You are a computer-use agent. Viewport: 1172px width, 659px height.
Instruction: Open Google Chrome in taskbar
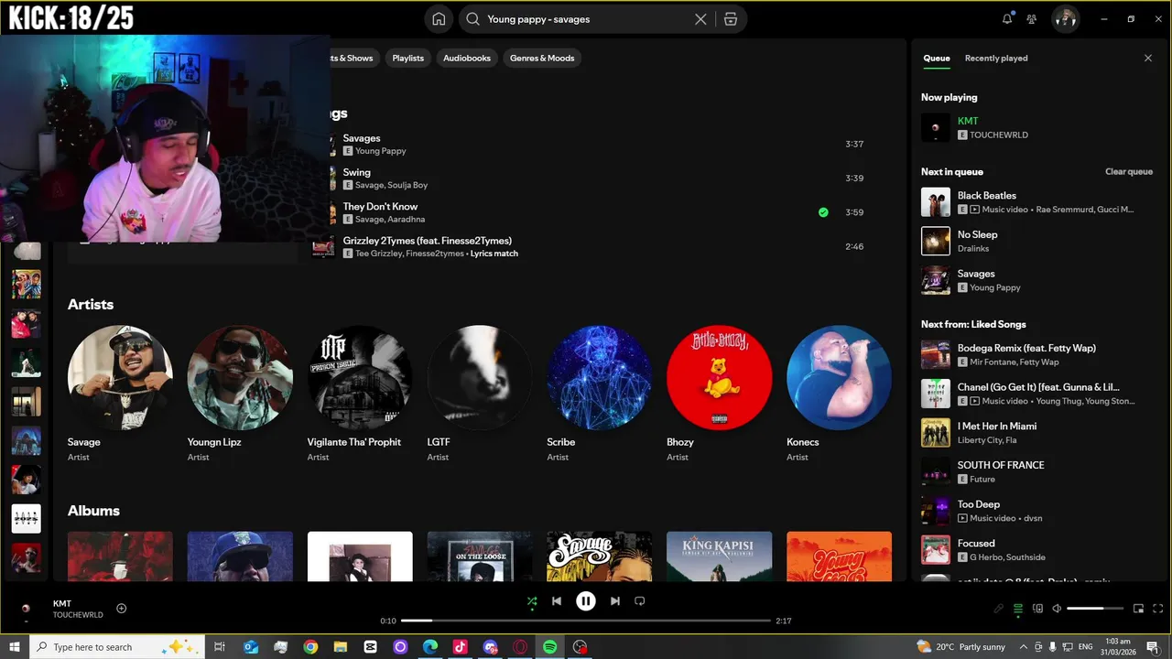pyautogui.click(x=310, y=647)
